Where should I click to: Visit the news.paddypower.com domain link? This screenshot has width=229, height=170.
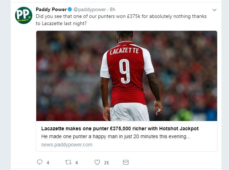pos(67,145)
